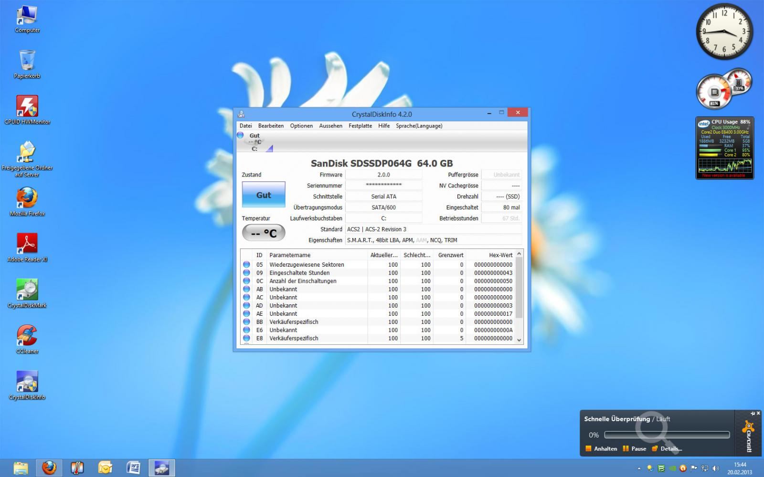Click the analog clock gadget
Screen dimensions: 764x477
click(724, 32)
